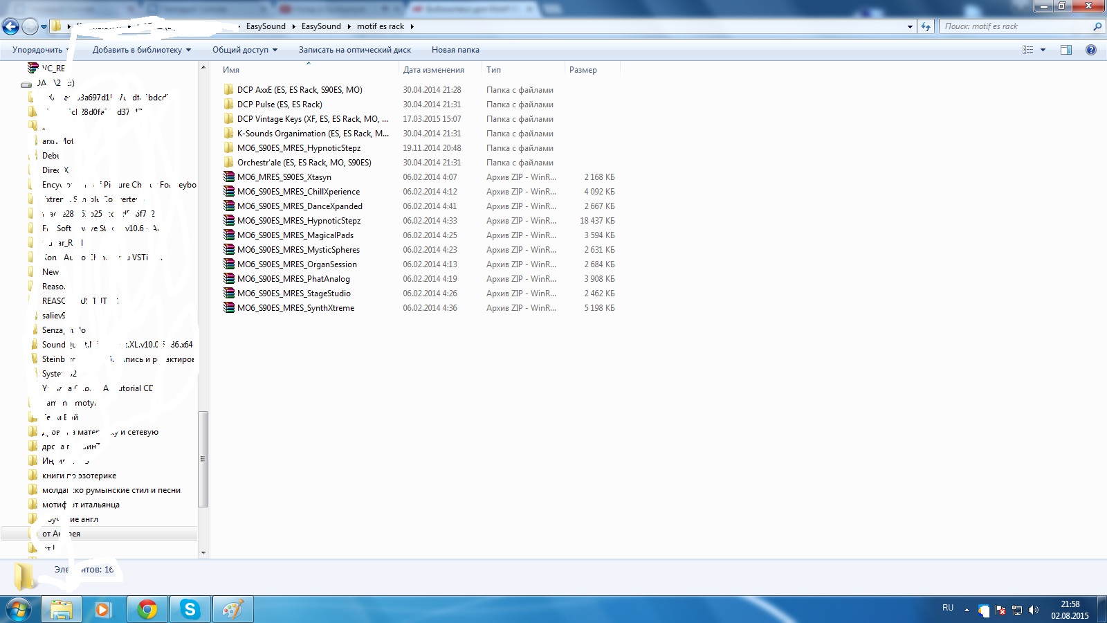Viewport: 1107px width, 623px height.
Task: Click the network icon in system tray
Action: [1017, 610]
